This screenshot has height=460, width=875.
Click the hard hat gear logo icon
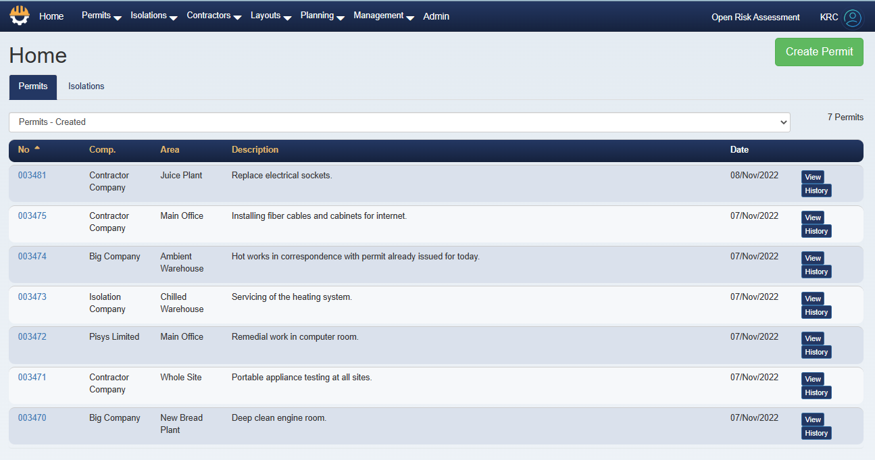click(x=20, y=16)
